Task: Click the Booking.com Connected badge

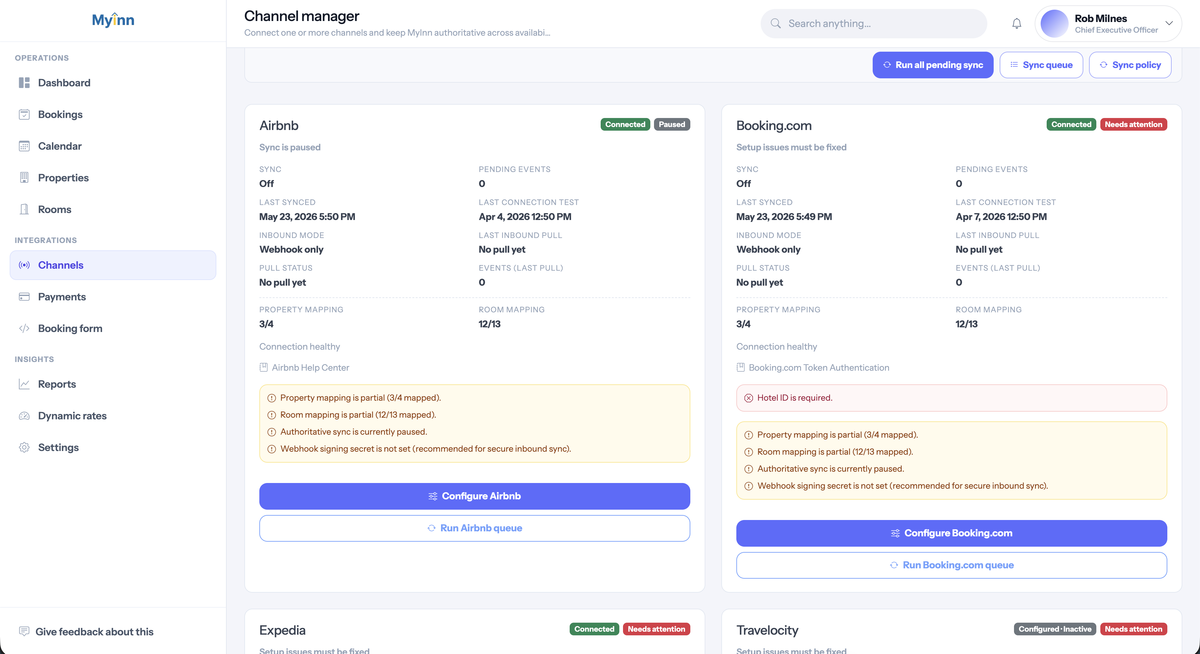Action: tap(1071, 124)
